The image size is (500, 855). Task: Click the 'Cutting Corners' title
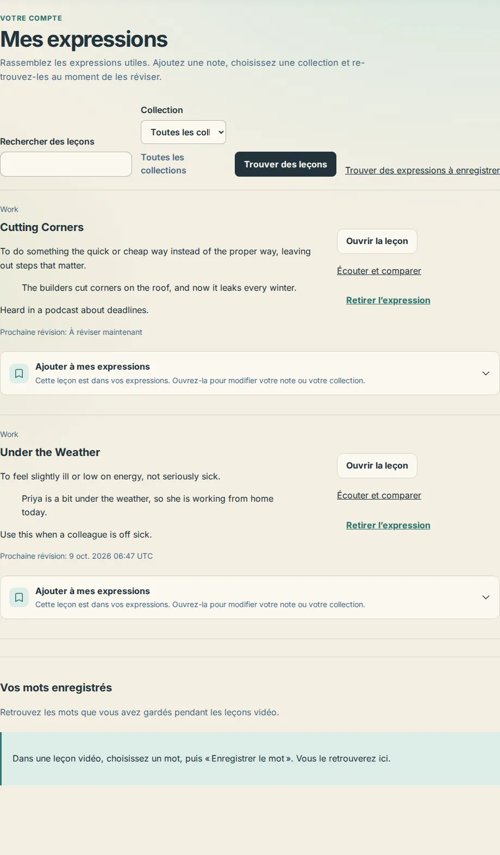[42, 227]
